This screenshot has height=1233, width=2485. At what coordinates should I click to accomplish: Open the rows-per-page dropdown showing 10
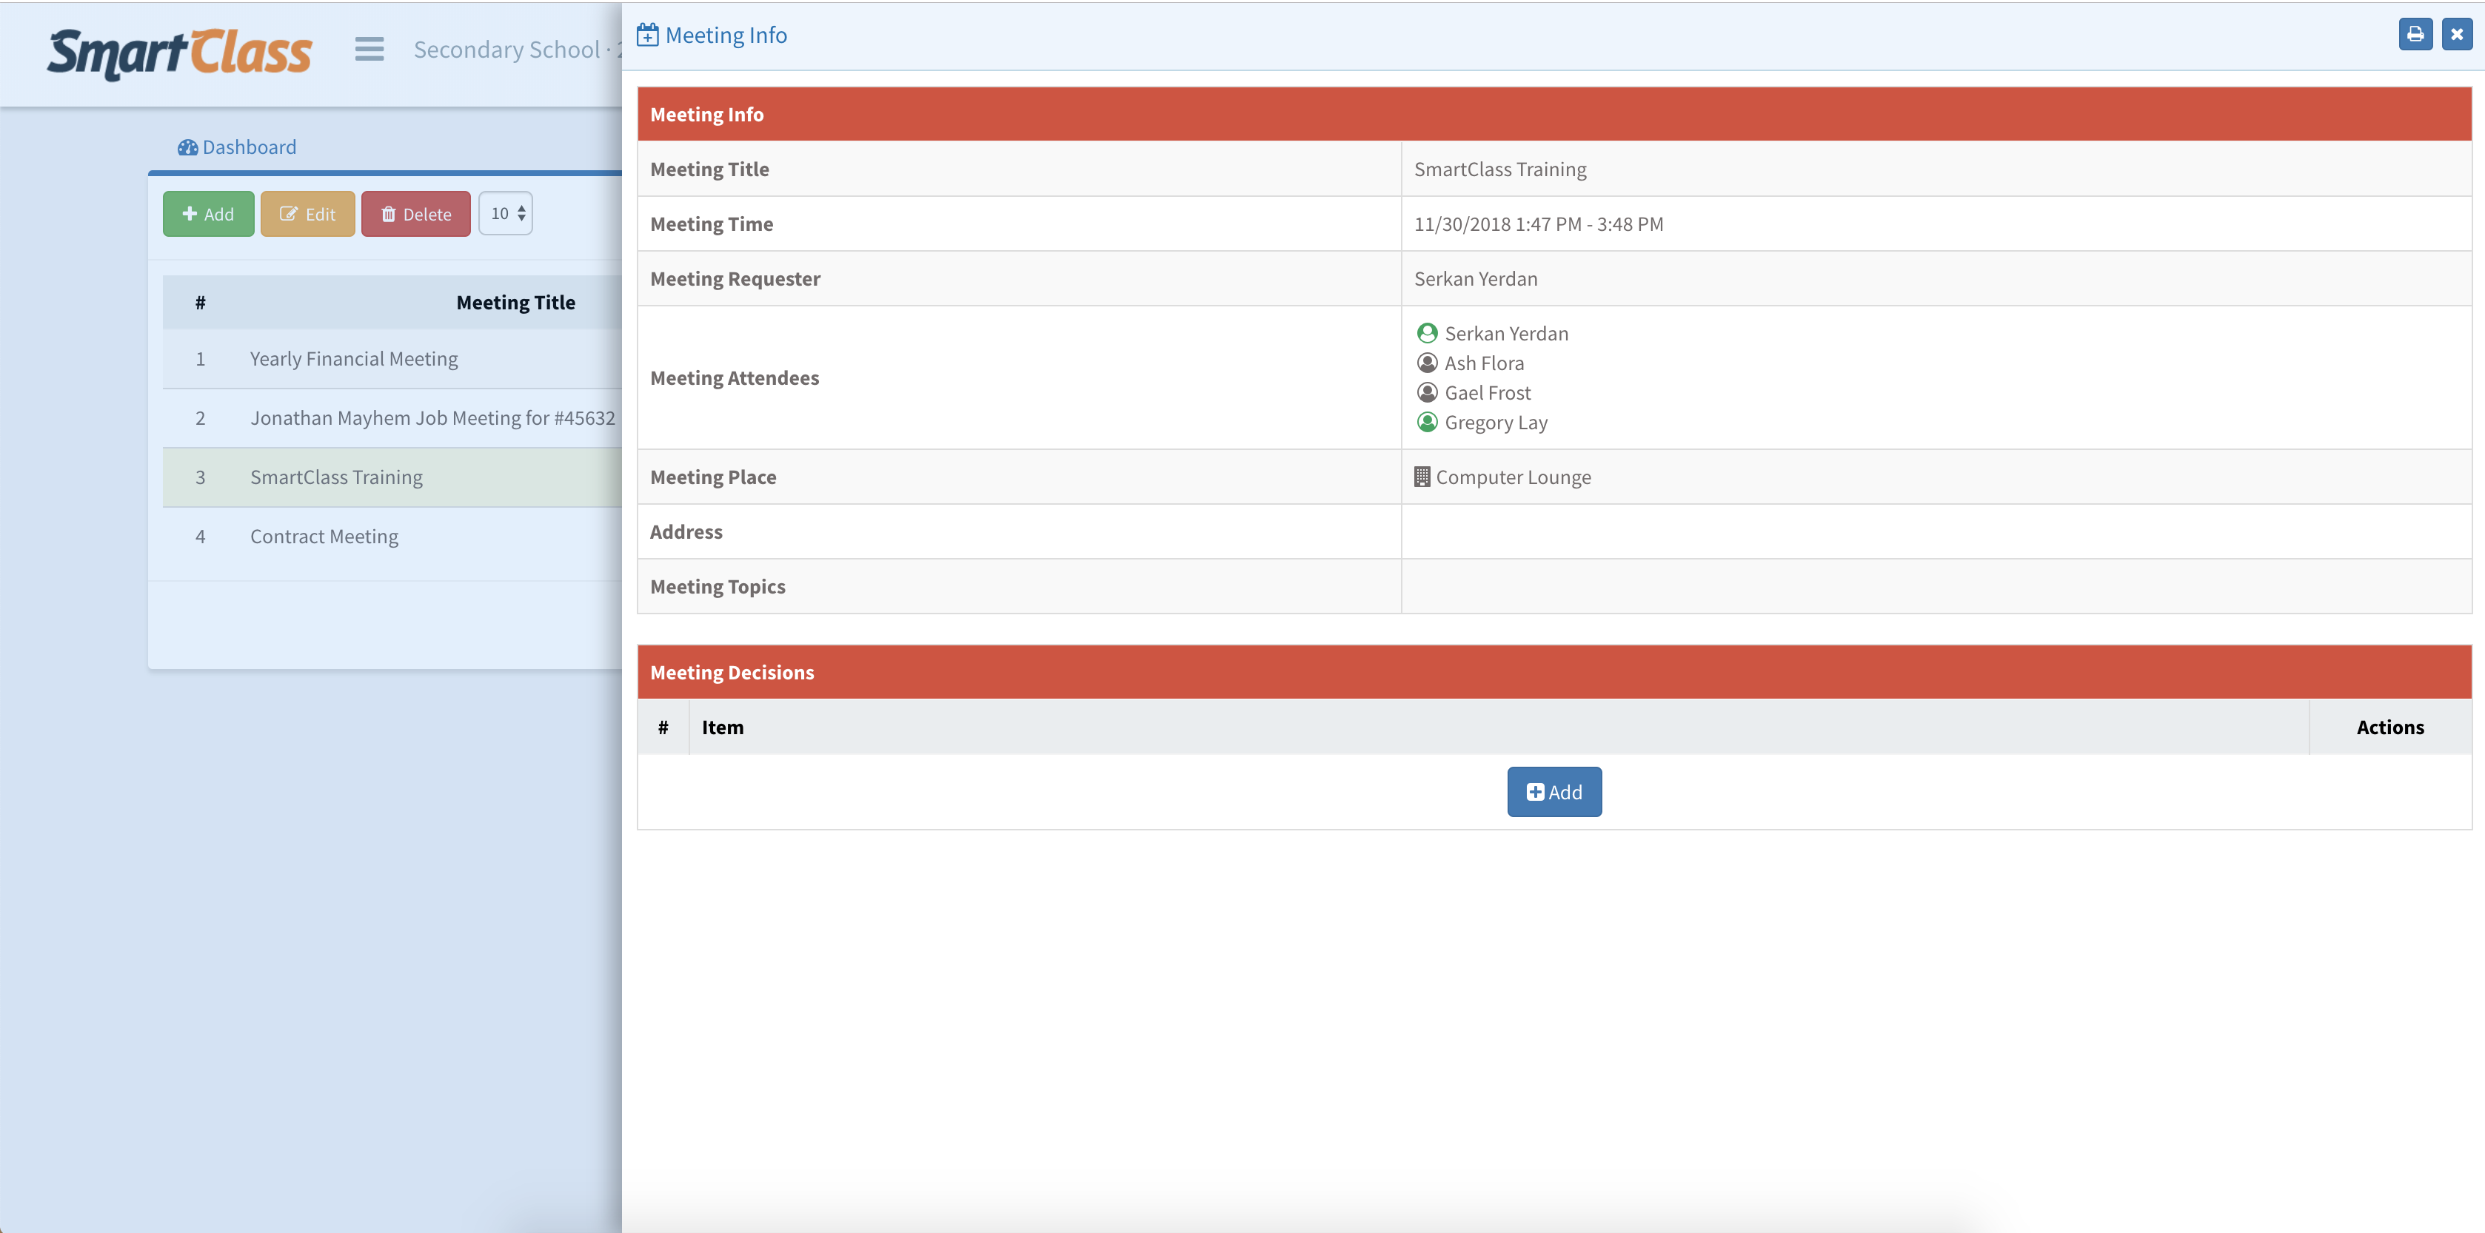(x=506, y=213)
